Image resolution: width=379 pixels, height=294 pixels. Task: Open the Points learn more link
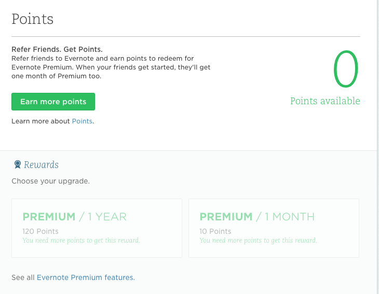82,121
